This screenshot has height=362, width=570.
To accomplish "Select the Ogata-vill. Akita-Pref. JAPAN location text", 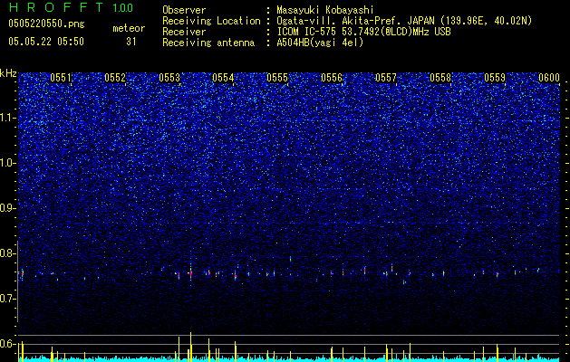I will click(x=404, y=21).
